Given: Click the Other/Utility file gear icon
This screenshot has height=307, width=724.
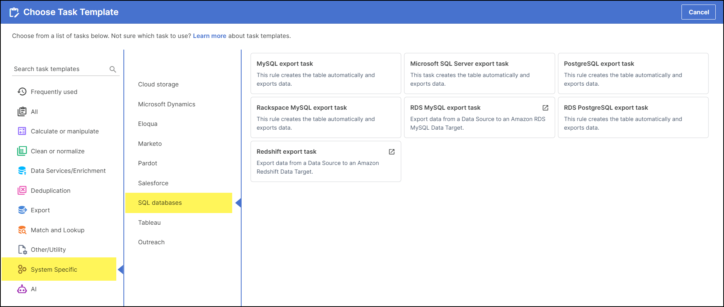Looking at the screenshot, I should point(22,250).
